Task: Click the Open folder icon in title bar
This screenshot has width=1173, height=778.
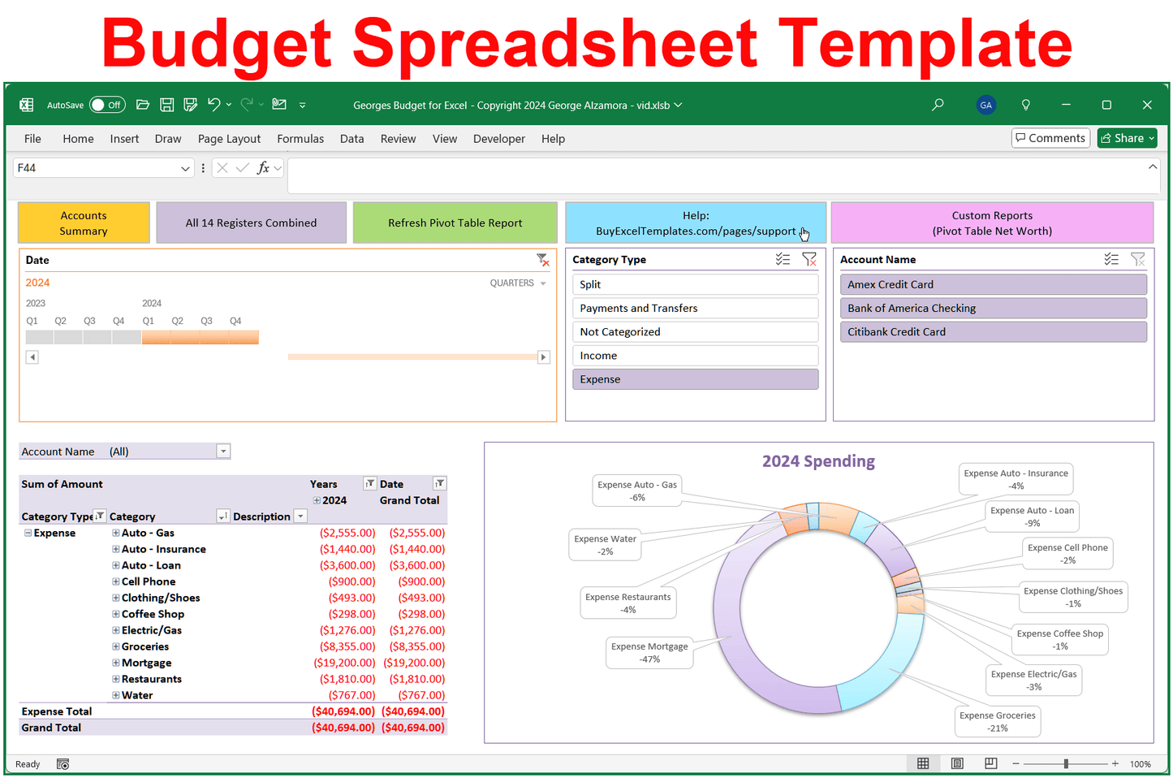Action: (143, 105)
